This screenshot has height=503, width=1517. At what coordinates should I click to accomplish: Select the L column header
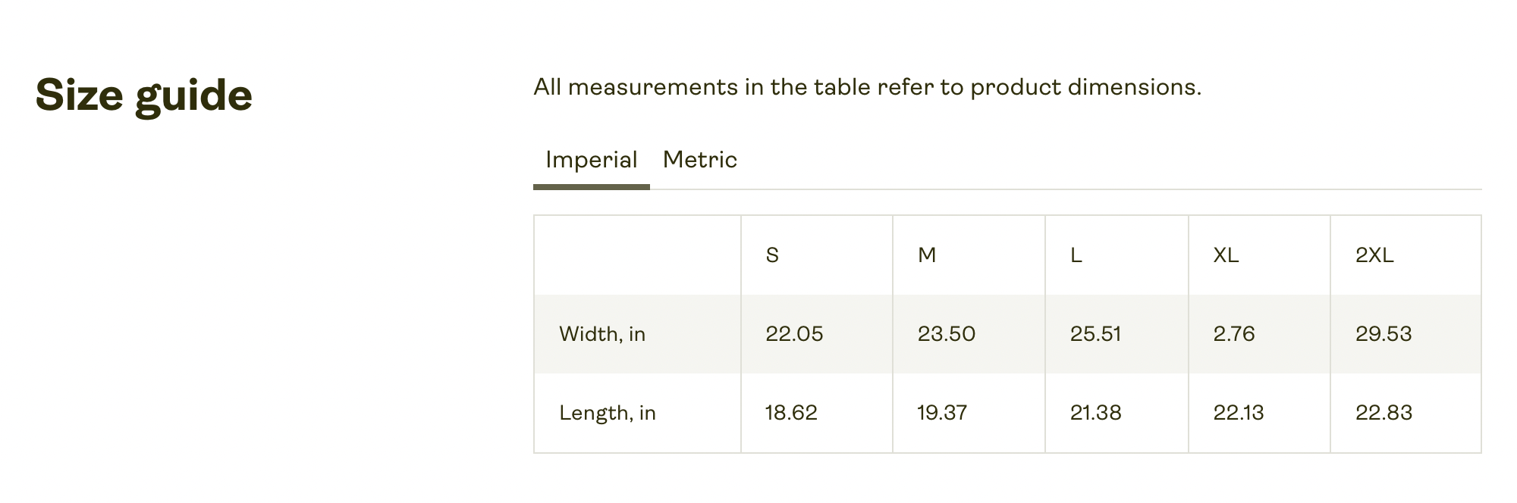(1076, 255)
